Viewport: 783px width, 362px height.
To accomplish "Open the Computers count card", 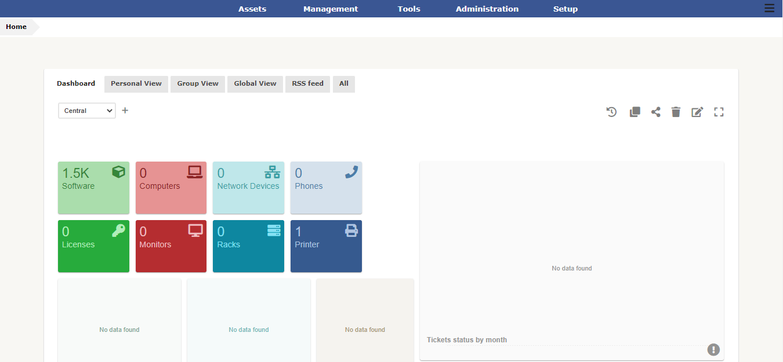I will click(x=171, y=188).
